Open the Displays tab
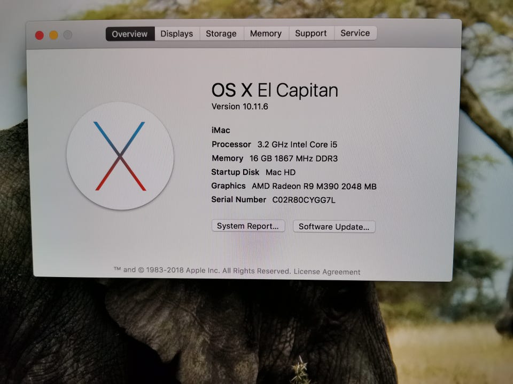The image size is (513, 384). click(177, 34)
